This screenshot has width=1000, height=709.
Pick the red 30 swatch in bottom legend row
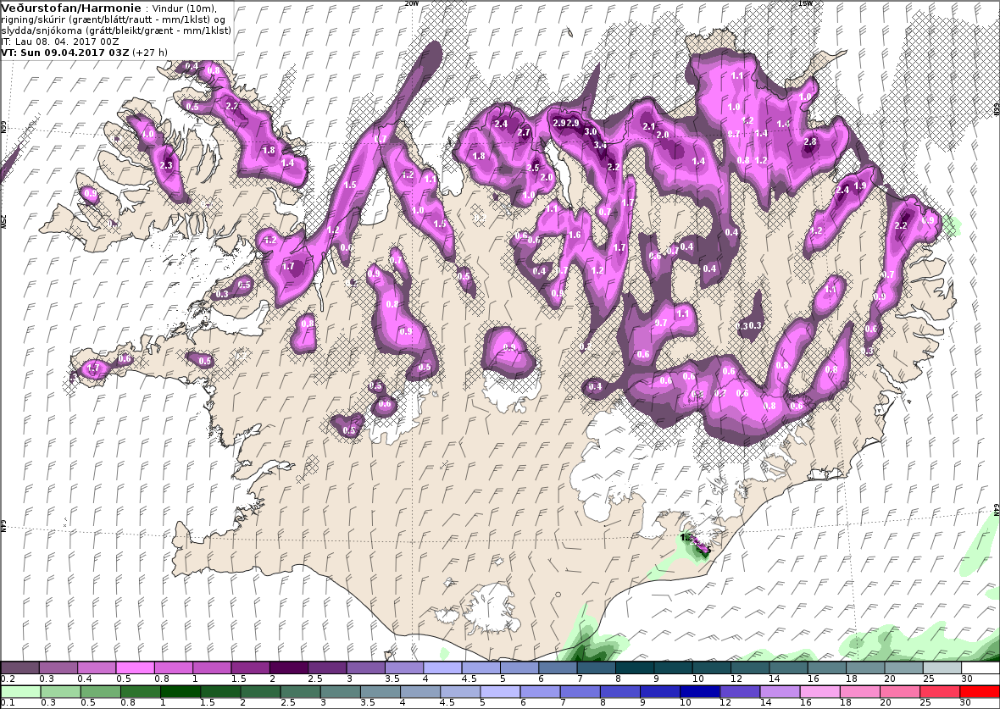point(979,692)
